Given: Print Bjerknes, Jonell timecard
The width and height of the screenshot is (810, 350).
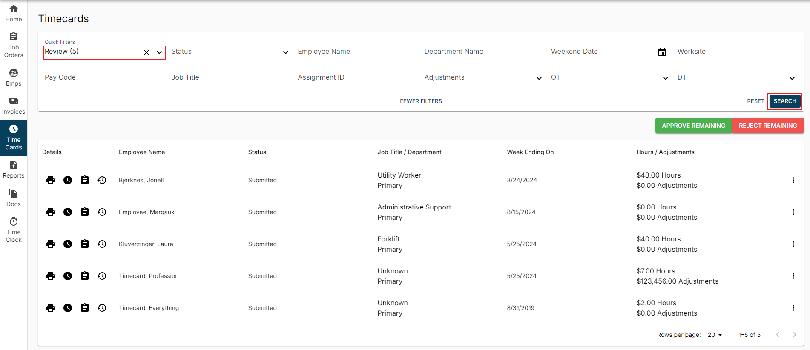Looking at the screenshot, I should 51,180.
